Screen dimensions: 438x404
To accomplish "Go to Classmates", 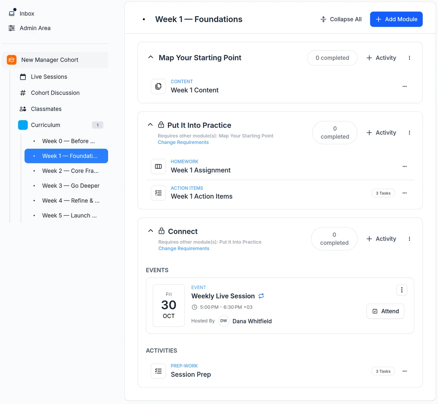I will tap(46, 109).
